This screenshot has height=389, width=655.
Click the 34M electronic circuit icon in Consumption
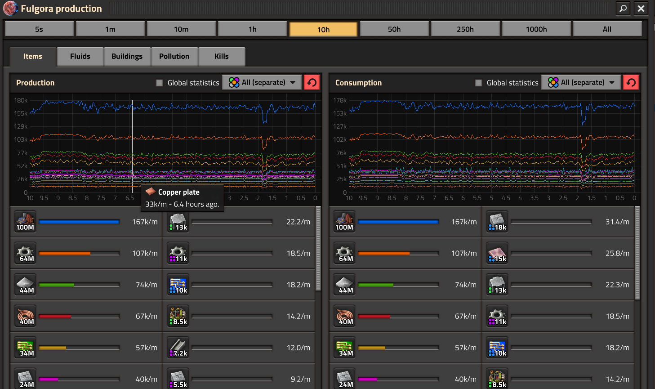tap(344, 348)
